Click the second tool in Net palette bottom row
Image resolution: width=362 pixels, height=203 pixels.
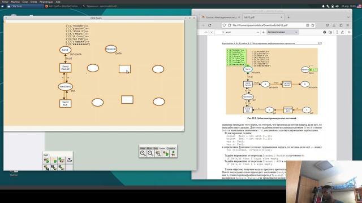click(54, 167)
